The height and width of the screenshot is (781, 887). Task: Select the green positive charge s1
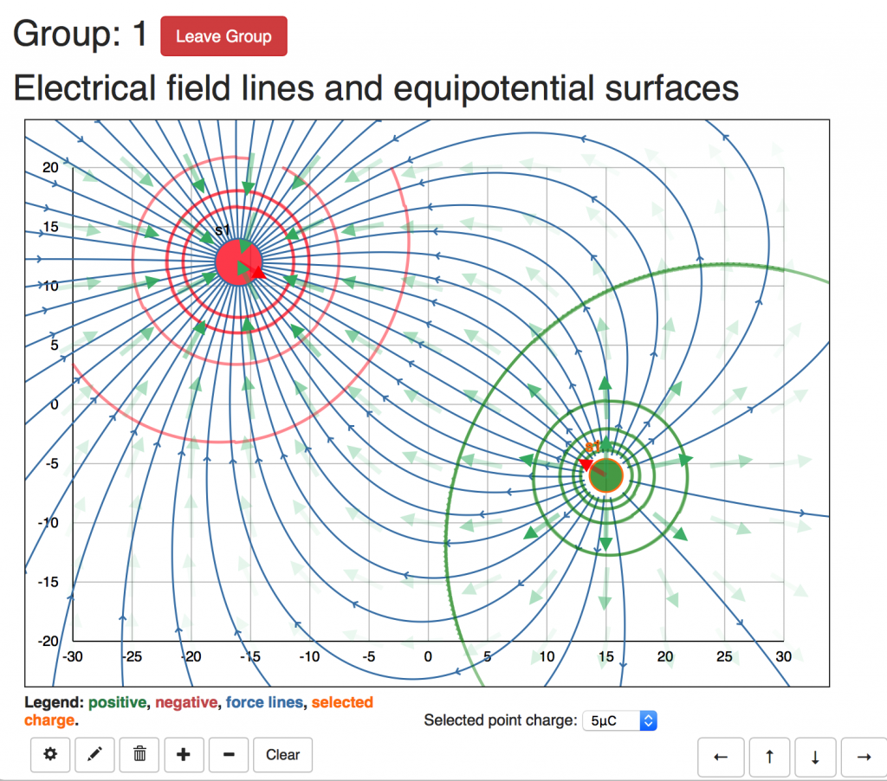click(x=606, y=474)
